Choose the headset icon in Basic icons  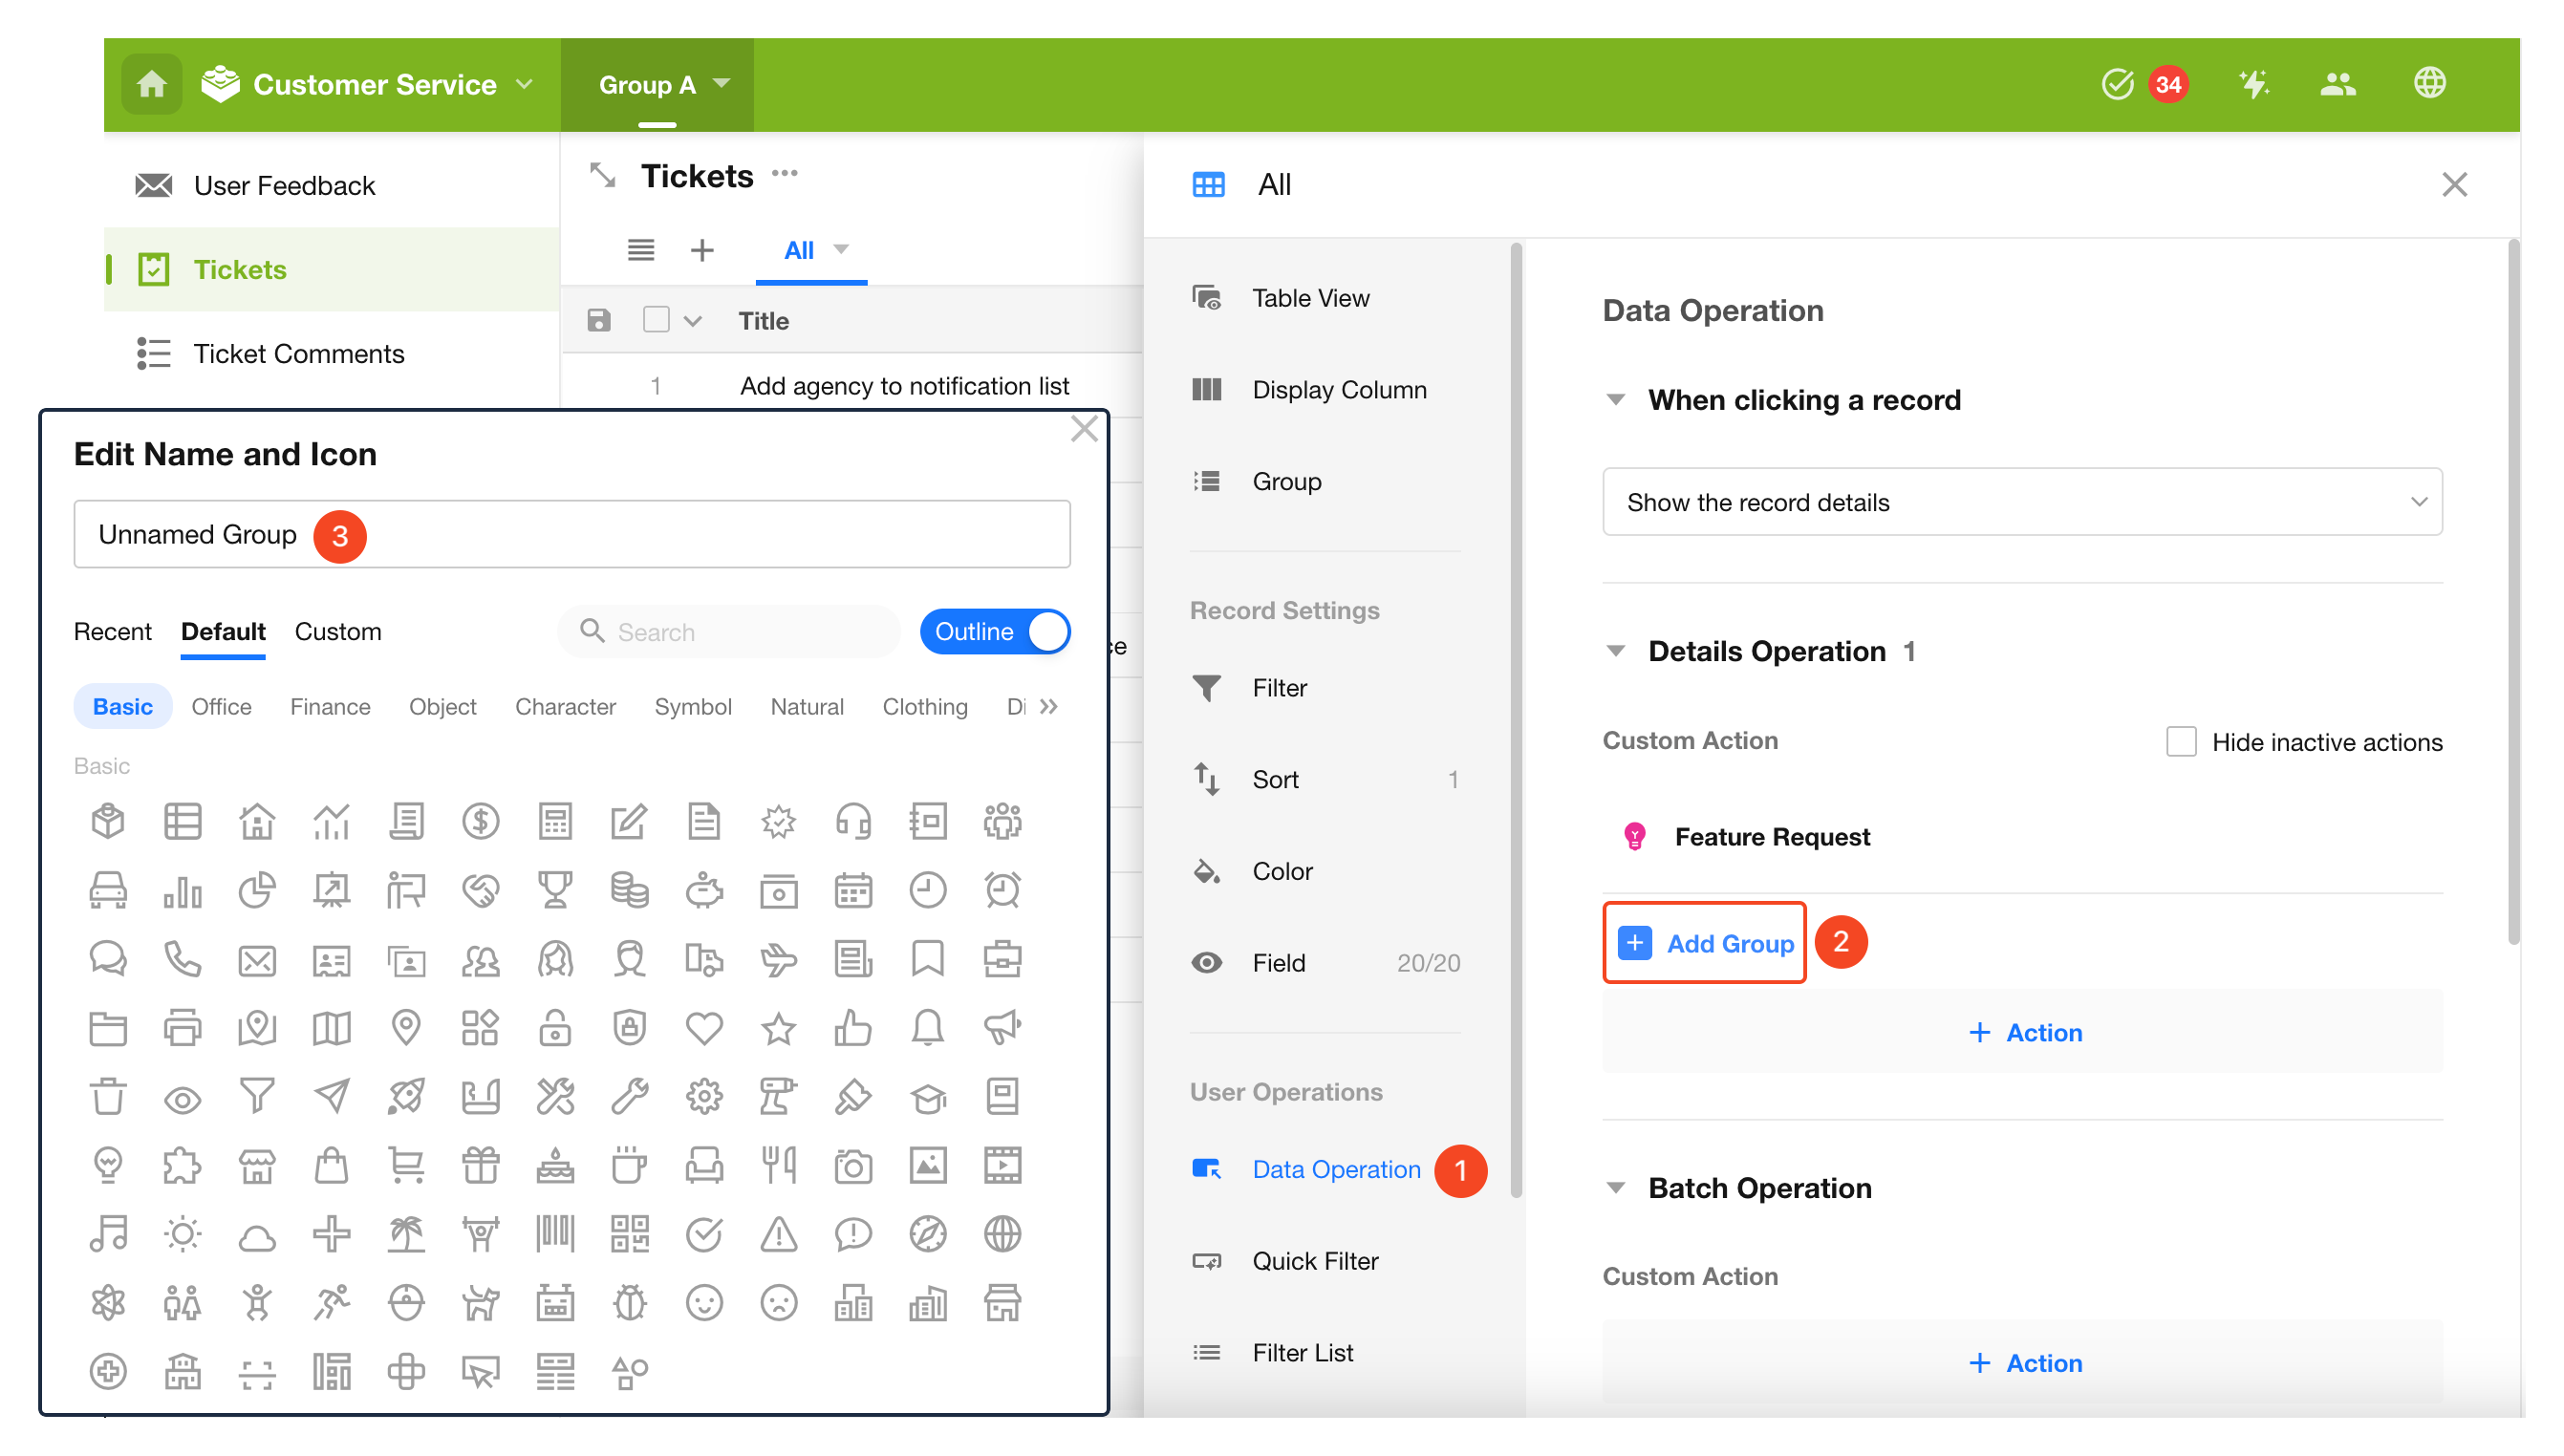coord(853,821)
